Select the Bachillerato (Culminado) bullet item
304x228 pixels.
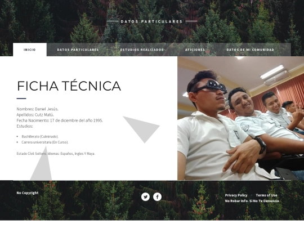[x=40, y=136]
